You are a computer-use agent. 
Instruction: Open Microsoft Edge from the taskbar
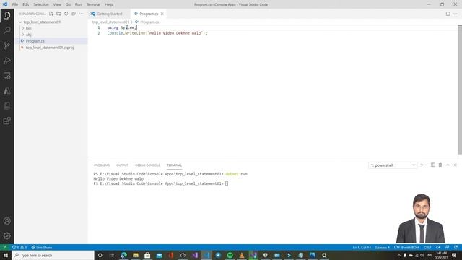click(123, 255)
